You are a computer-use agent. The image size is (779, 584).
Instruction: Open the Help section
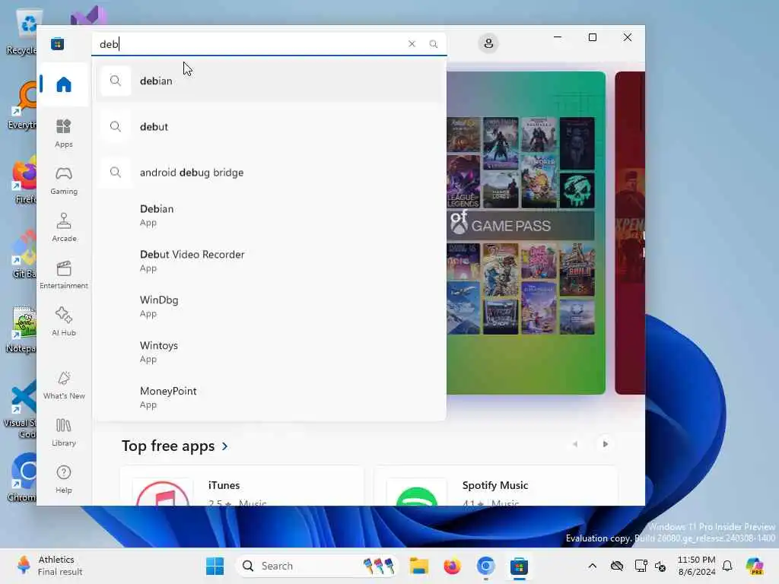(64, 479)
